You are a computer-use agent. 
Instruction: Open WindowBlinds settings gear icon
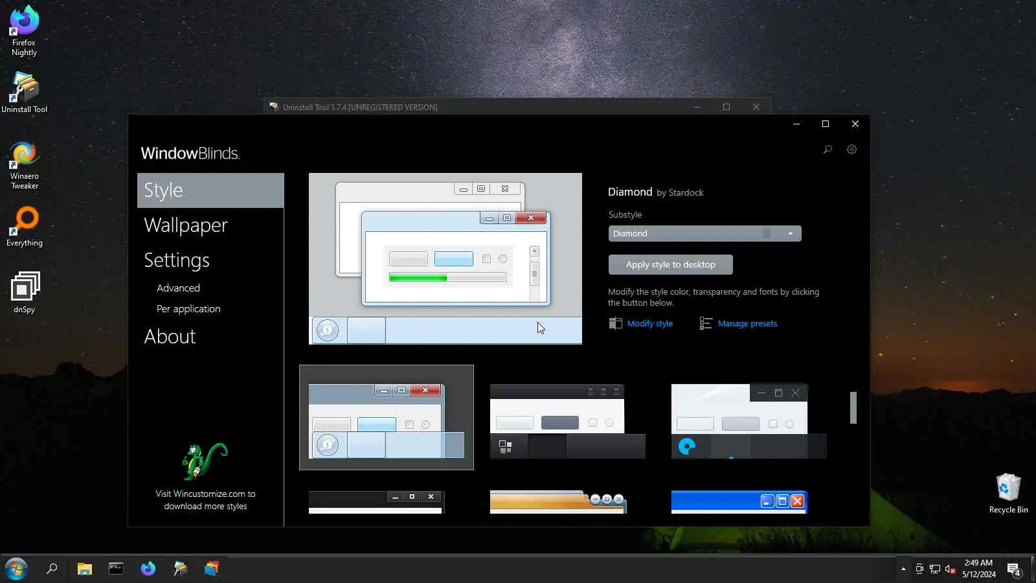pyautogui.click(x=851, y=150)
